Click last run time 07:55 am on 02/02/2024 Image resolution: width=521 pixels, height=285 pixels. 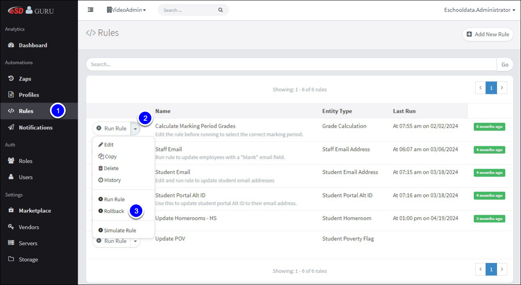[425, 126]
